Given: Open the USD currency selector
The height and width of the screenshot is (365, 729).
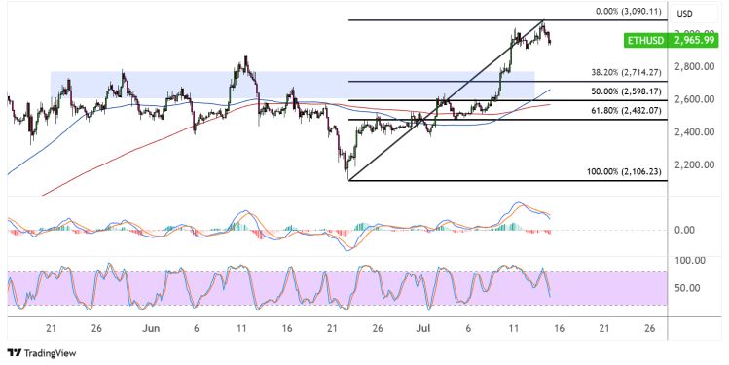Looking at the screenshot, I should 694,14.
